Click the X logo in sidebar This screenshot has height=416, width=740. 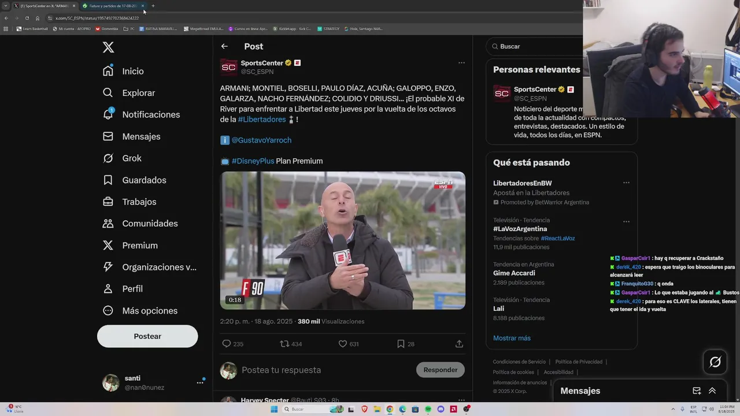point(108,47)
